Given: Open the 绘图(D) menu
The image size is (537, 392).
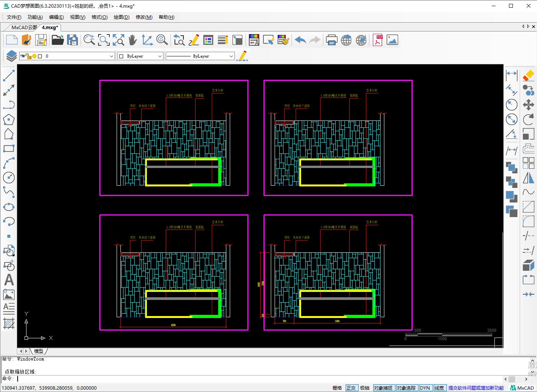Looking at the screenshot, I should pyautogui.click(x=121, y=17).
